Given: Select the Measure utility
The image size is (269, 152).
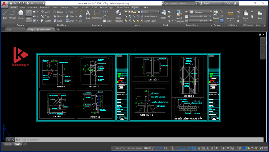Looking at the screenshot, I should click(x=230, y=14).
